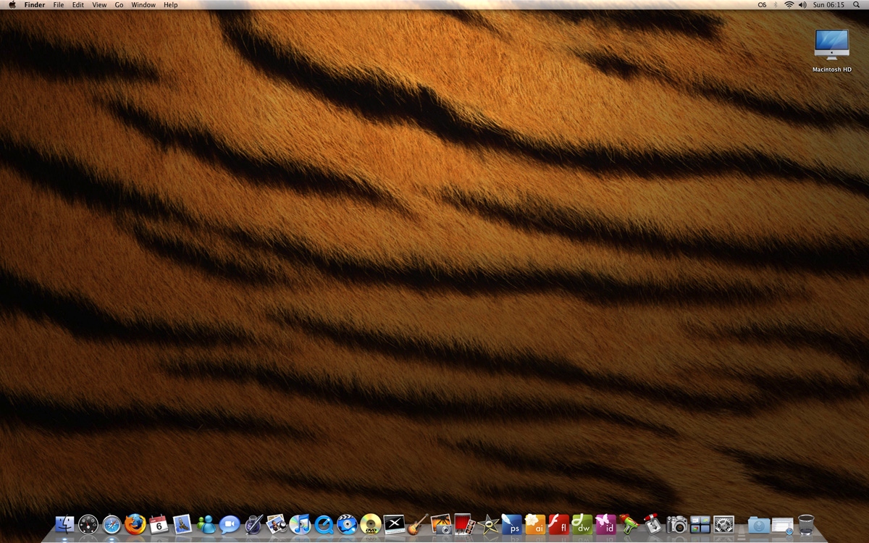Click the Sun 06:15 clock
Screen dimensions: 869x543
point(828,5)
